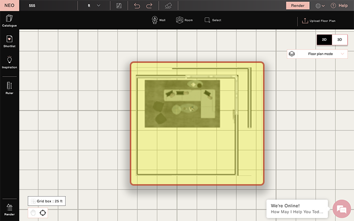354x221 pixels.
Task: Select the eraser tool
Action: coord(169,5)
